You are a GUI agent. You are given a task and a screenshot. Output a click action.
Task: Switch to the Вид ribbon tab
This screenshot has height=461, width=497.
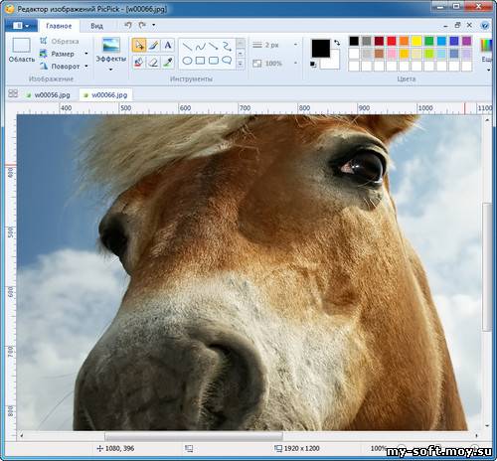(x=96, y=26)
